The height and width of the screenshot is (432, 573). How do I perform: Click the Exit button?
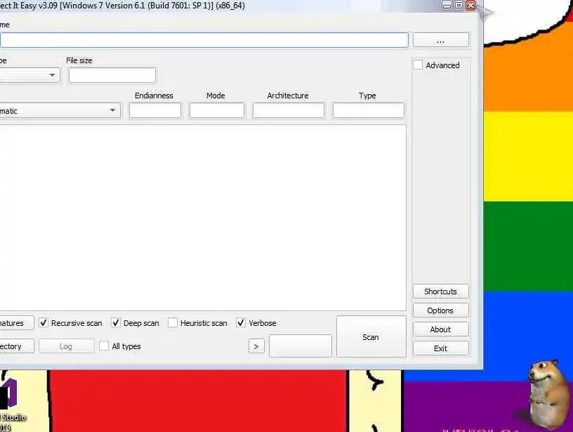(441, 348)
